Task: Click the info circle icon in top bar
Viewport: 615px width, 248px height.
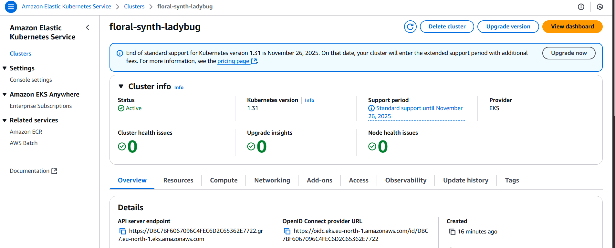Action: [x=581, y=7]
